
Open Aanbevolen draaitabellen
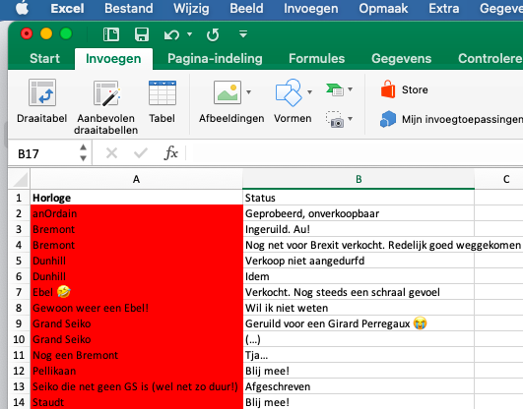106,107
